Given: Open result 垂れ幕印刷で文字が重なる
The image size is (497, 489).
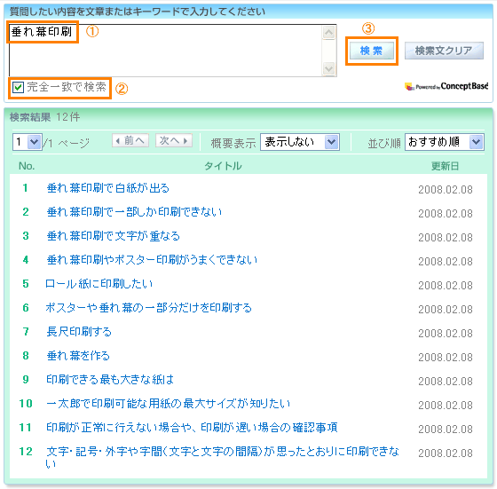Looking at the screenshot, I should click(114, 236).
